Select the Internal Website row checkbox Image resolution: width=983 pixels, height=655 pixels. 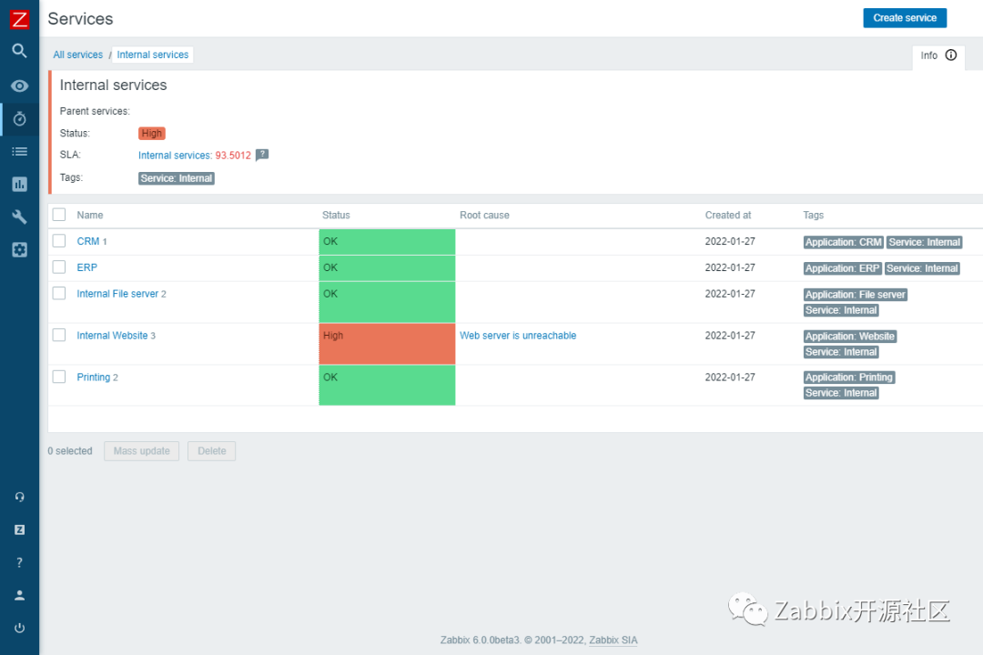59,335
